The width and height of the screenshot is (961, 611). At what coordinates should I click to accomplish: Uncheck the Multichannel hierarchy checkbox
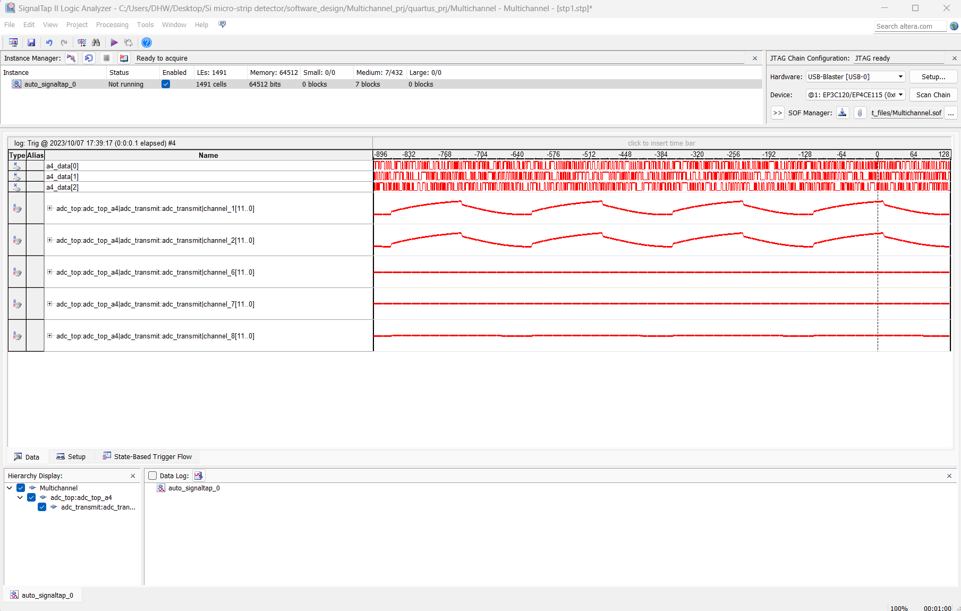coord(21,488)
